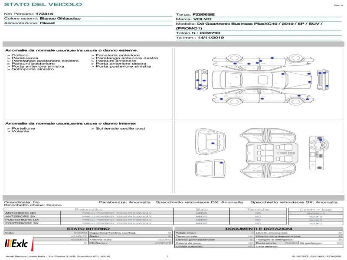Screen dimensions: 347x260
Task: Click the Volante interior entry
Action: (20, 131)
